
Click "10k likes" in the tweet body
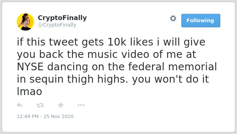tap(130, 42)
